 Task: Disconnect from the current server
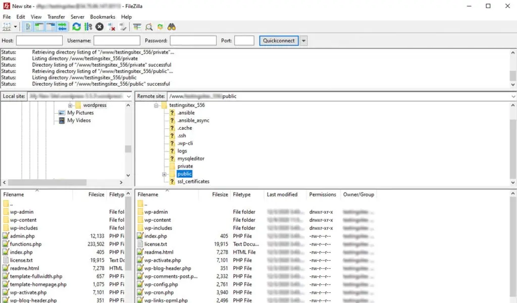[112, 27]
